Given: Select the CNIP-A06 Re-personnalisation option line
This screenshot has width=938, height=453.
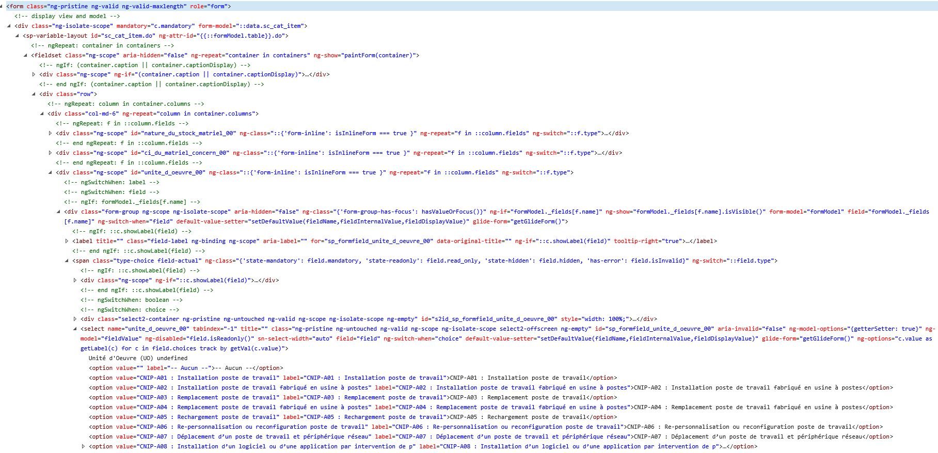Looking at the screenshot, I should click(x=486, y=427).
